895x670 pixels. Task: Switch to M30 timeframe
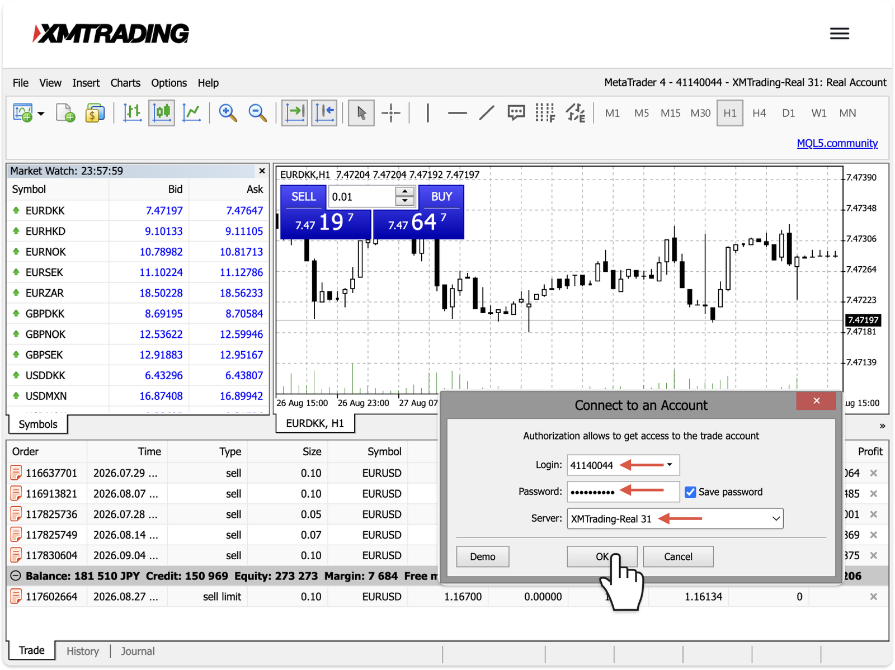[x=700, y=113]
